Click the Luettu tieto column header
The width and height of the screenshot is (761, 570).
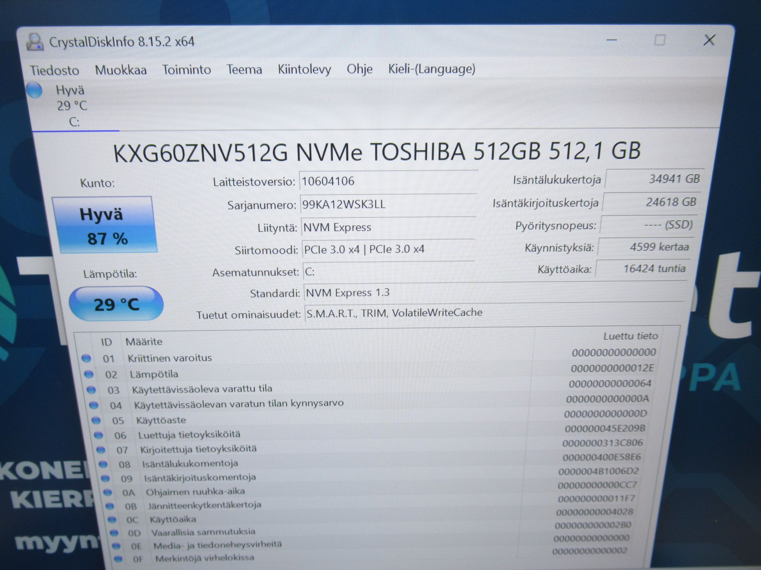(x=631, y=336)
